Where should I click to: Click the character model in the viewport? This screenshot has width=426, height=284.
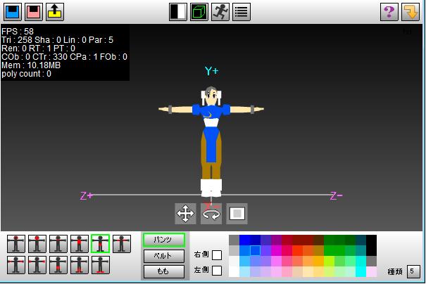coord(211,141)
